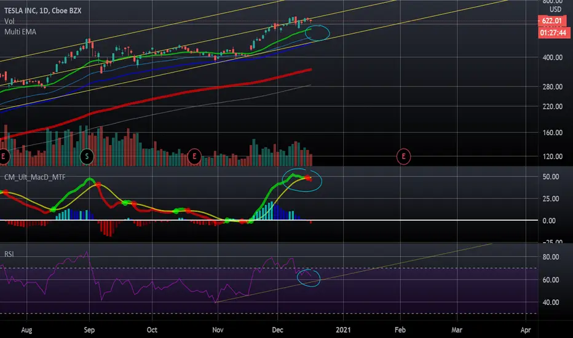The width and height of the screenshot is (573, 338).
Task: Click the Nov label on time axis
Action: (x=218, y=330)
